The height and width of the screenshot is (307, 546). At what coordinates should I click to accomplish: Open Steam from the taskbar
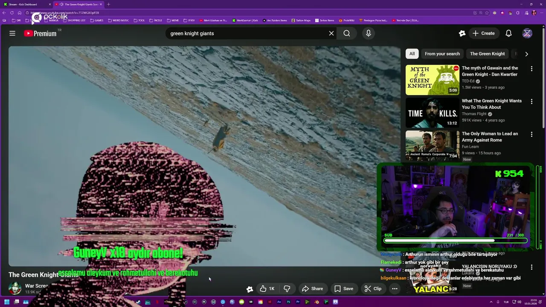pos(138,302)
